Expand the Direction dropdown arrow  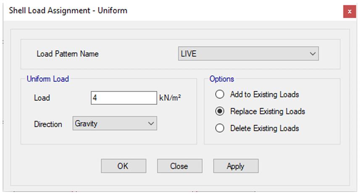pyautogui.click(x=151, y=124)
